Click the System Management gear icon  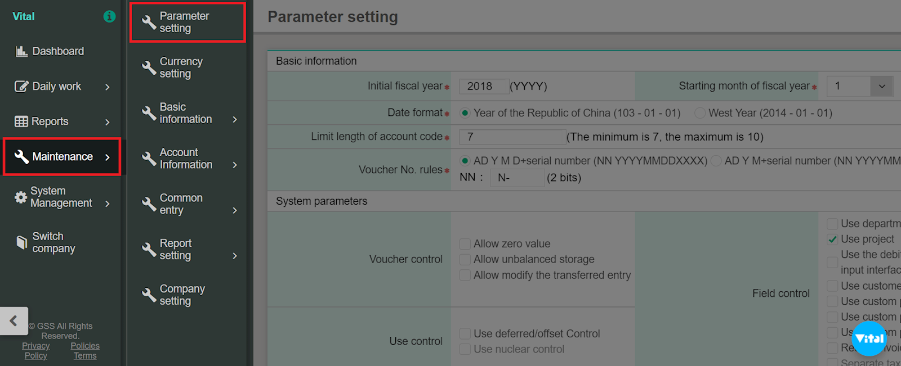pos(21,197)
